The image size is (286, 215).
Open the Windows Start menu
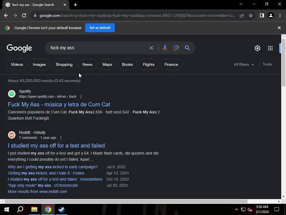click(7, 209)
